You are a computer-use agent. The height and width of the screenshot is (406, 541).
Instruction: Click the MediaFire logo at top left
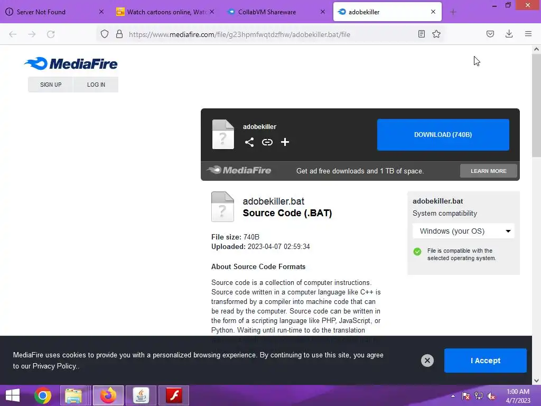click(x=71, y=63)
